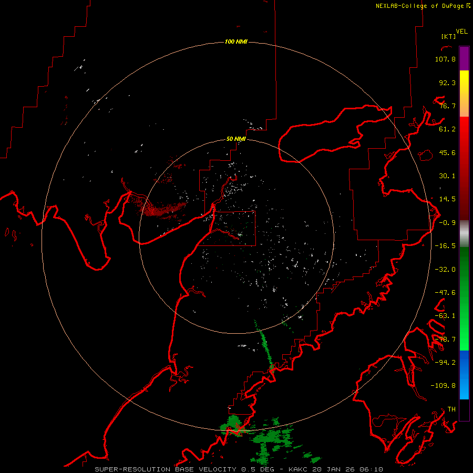The image size is (473, 473).
Task: Pick the gray near-zero band of the scale
Action: coord(464,233)
